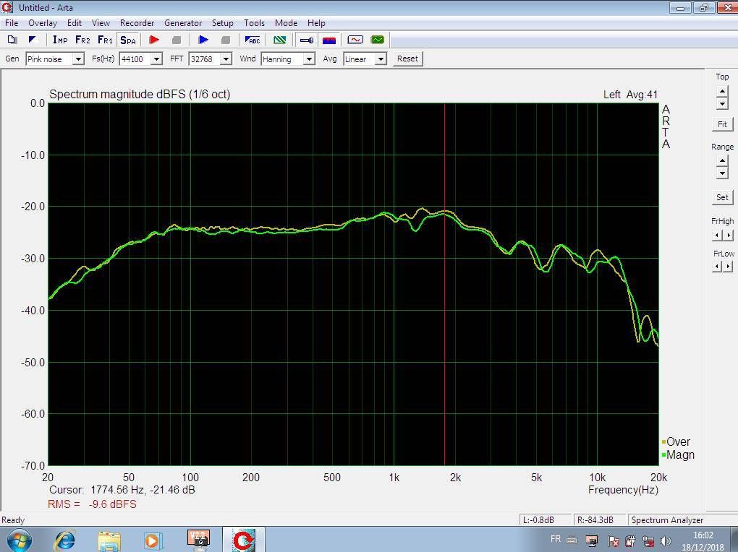
Task: Open the Overlay menu
Action: (43, 23)
